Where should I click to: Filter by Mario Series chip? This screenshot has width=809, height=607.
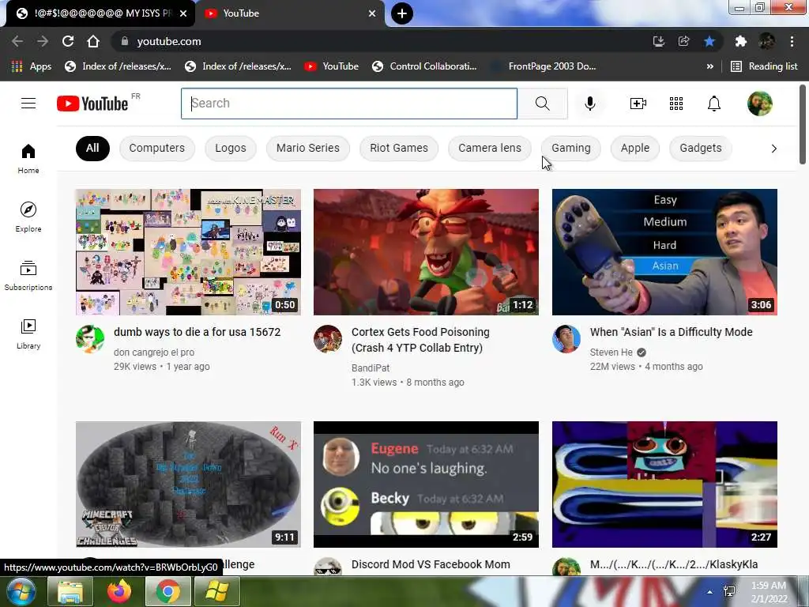click(x=308, y=148)
